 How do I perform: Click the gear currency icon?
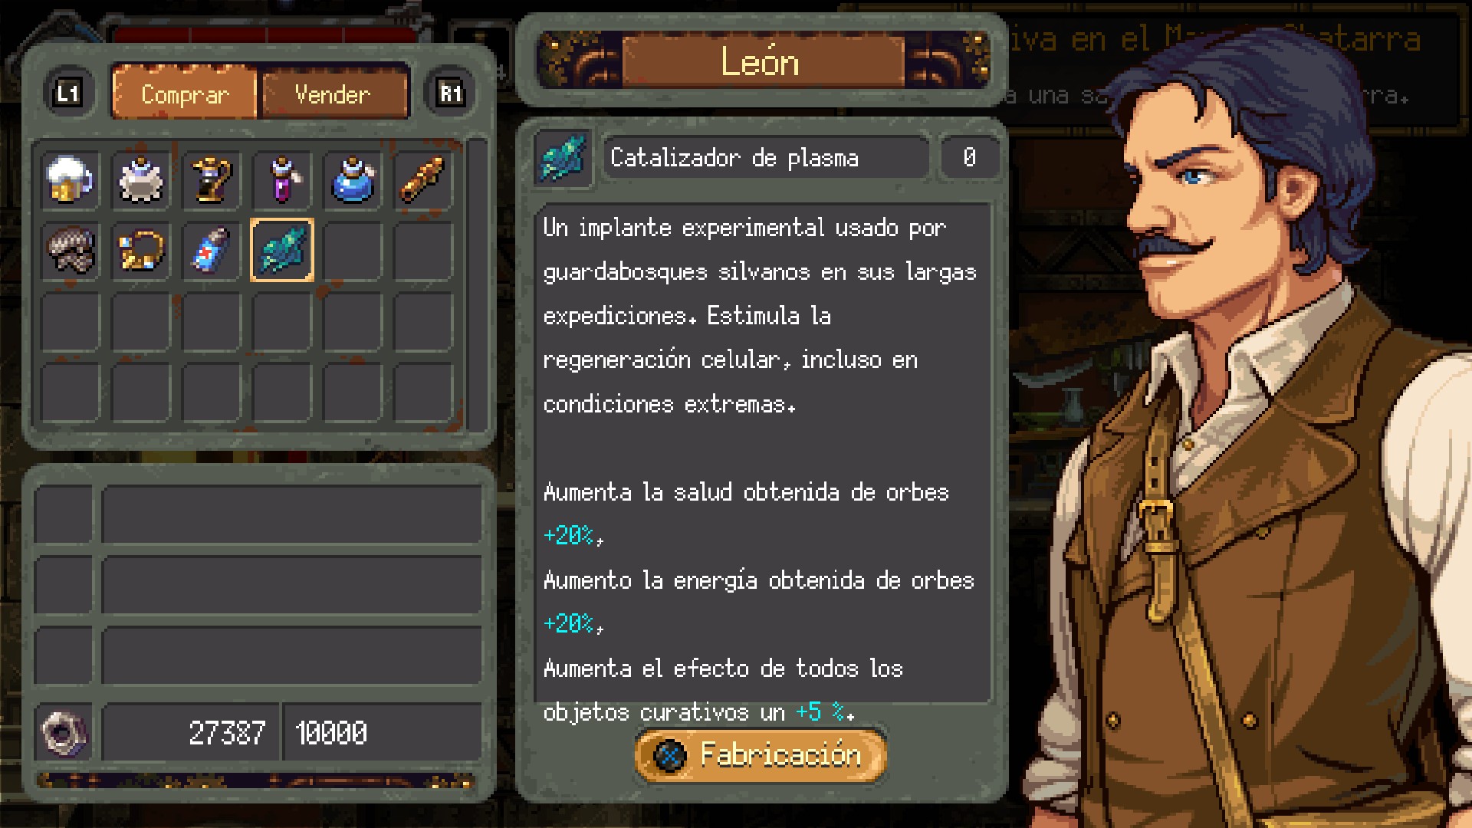click(x=63, y=732)
